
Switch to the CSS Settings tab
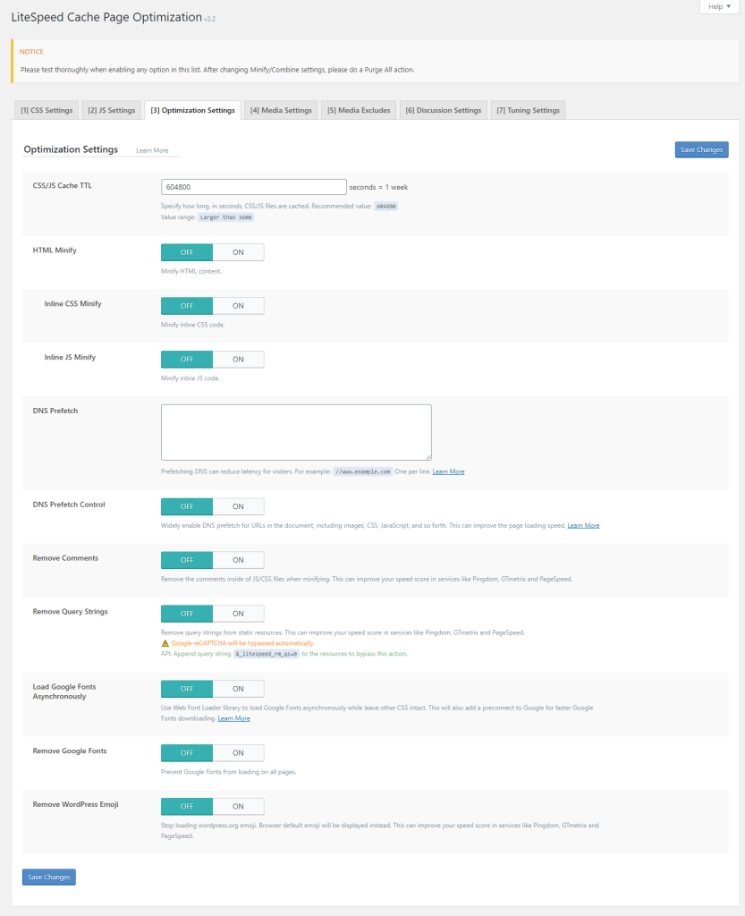click(x=47, y=110)
